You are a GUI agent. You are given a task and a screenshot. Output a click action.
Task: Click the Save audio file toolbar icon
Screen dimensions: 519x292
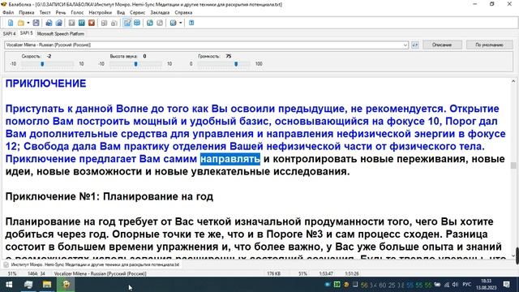click(x=49, y=23)
